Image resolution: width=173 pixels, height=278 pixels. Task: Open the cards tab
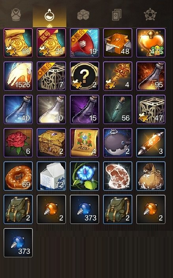tap(117, 15)
